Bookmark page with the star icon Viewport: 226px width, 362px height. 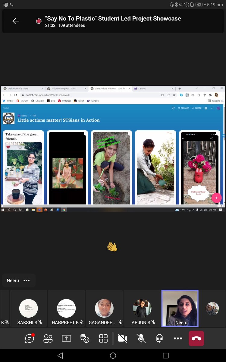coord(174,95)
